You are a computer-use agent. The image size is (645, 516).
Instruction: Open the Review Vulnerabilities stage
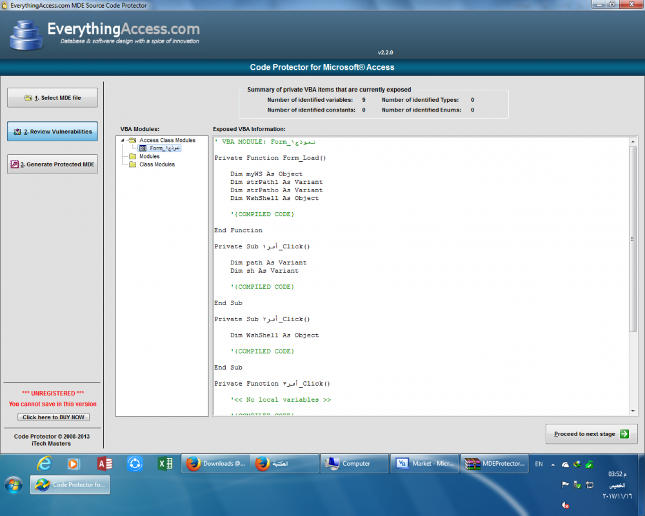tap(52, 132)
